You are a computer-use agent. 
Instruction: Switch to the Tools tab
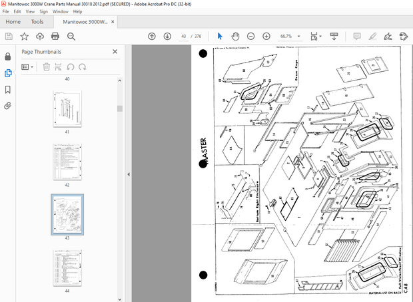pos(37,21)
